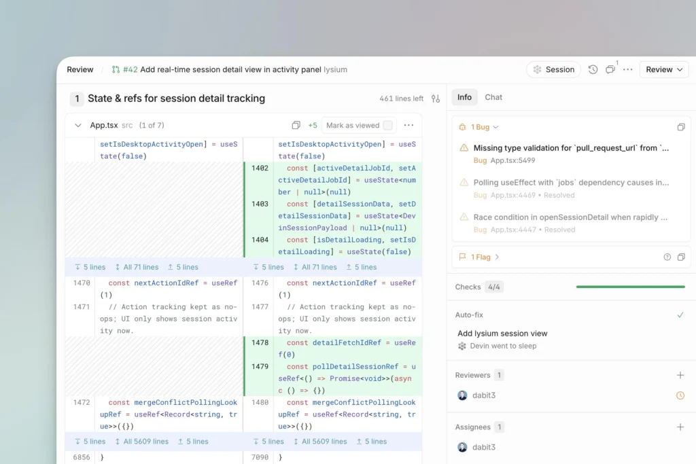
Task: Add an assignee with the plus icon
Action: tap(680, 427)
